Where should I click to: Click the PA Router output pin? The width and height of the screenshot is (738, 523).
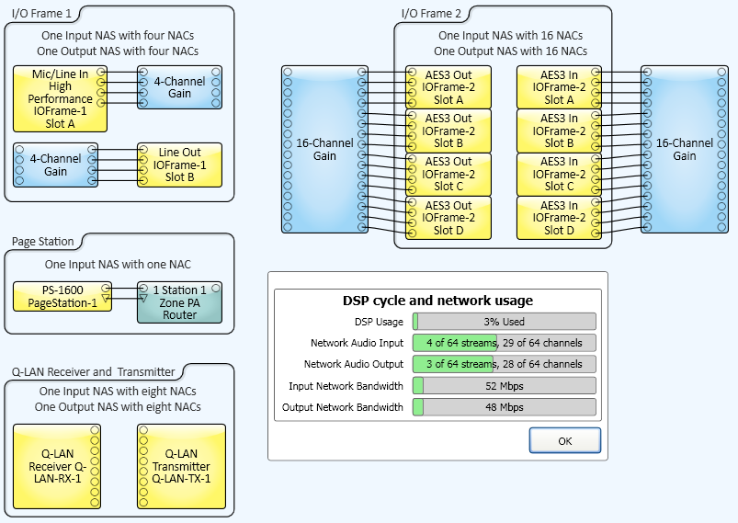pos(216,288)
